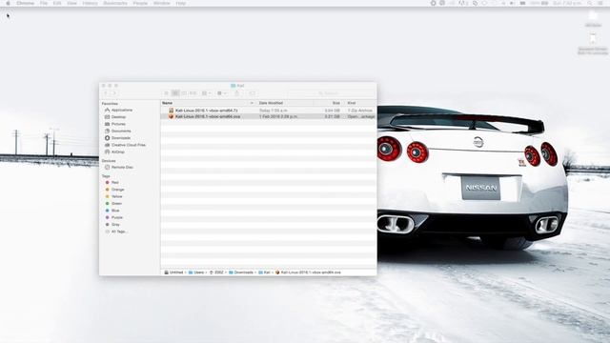Filter by the Gray tag

(112, 225)
